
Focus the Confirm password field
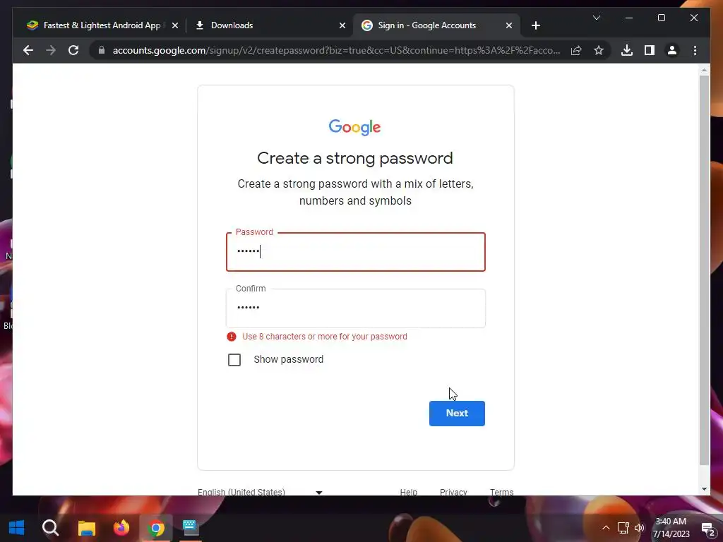click(x=356, y=308)
